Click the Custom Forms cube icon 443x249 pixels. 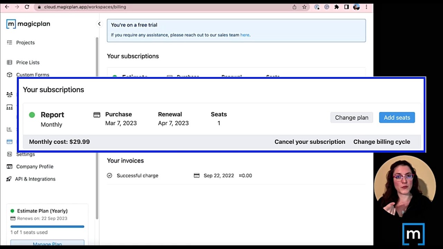(x=9, y=75)
